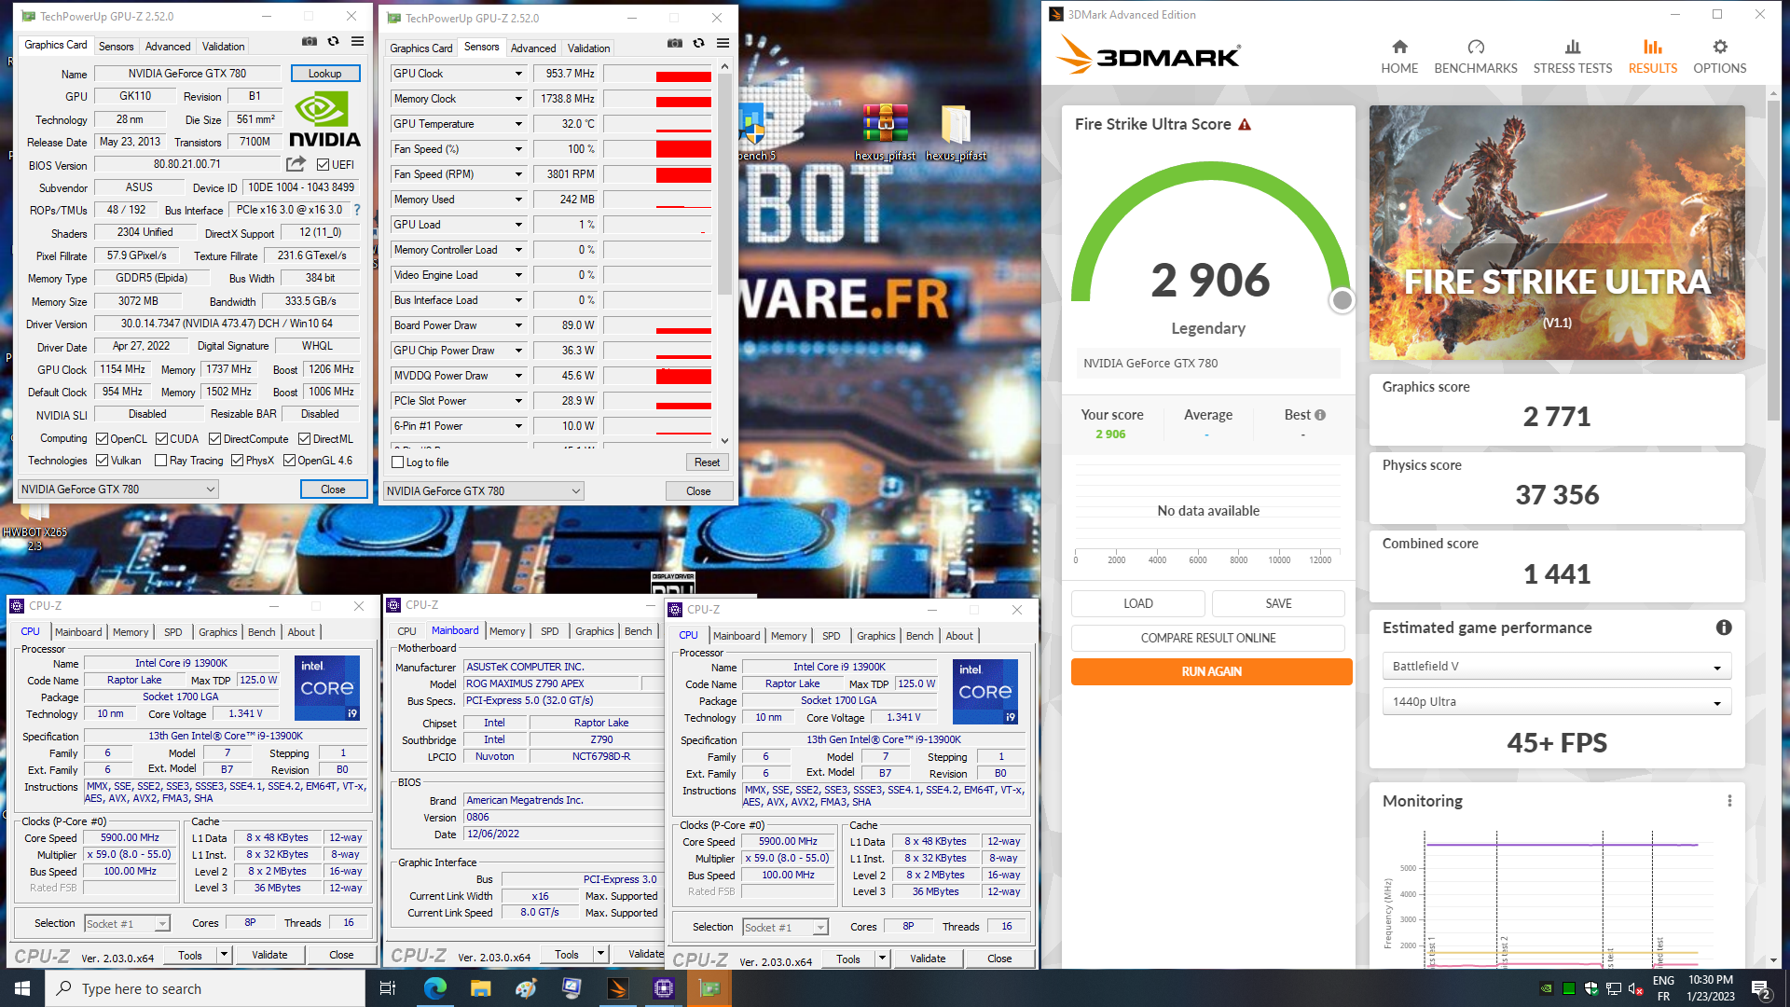Click COMPARE RESULT ONLINE button

1208,638
